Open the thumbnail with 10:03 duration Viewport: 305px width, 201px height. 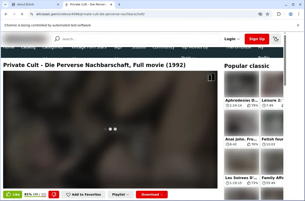(272, 123)
